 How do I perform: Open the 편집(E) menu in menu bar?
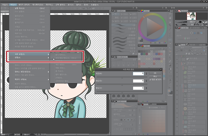point(13,5)
